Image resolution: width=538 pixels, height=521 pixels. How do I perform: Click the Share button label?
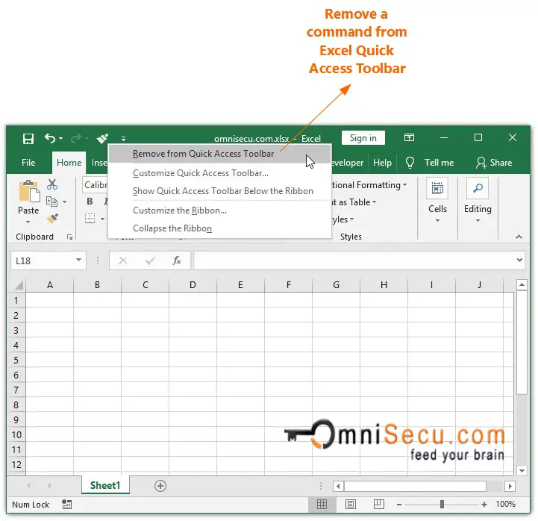pyautogui.click(x=501, y=163)
